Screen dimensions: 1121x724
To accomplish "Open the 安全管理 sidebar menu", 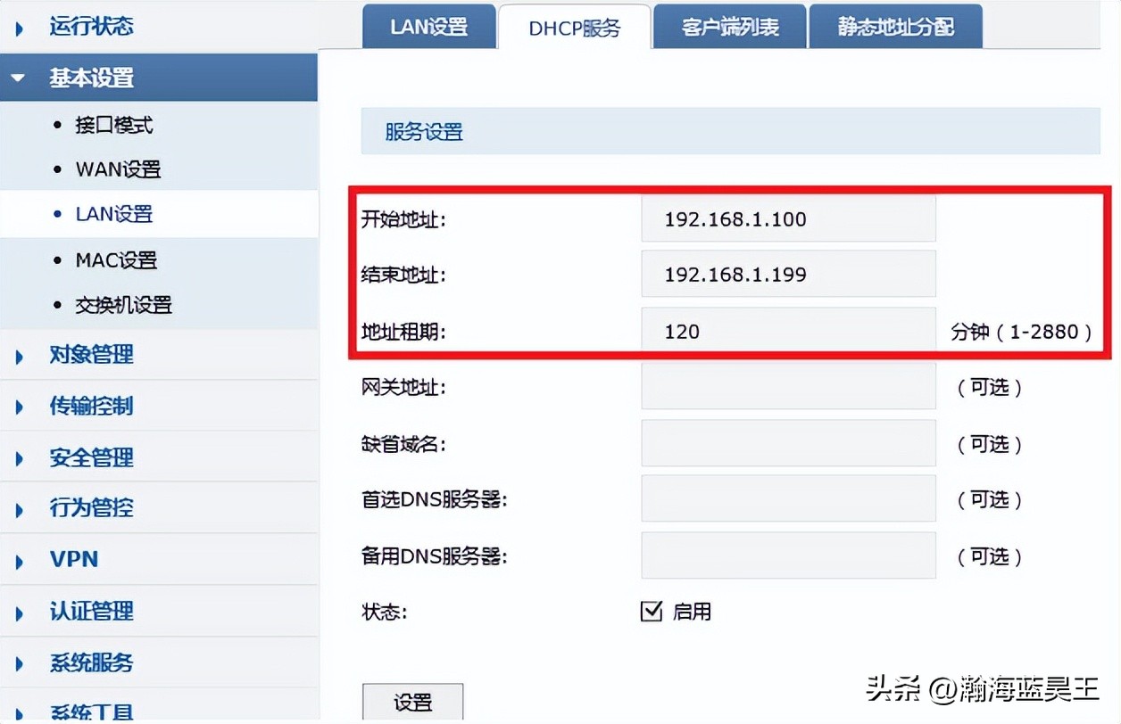I will (x=89, y=457).
